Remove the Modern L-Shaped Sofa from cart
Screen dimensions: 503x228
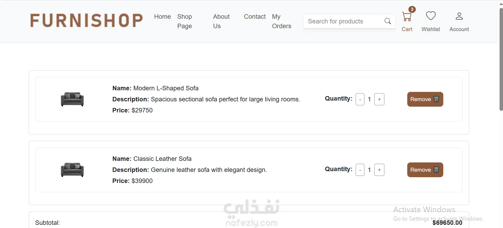(425, 99)
